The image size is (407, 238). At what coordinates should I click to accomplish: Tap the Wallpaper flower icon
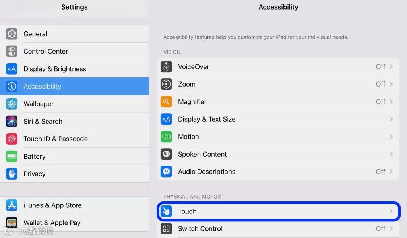click(12, 104)
